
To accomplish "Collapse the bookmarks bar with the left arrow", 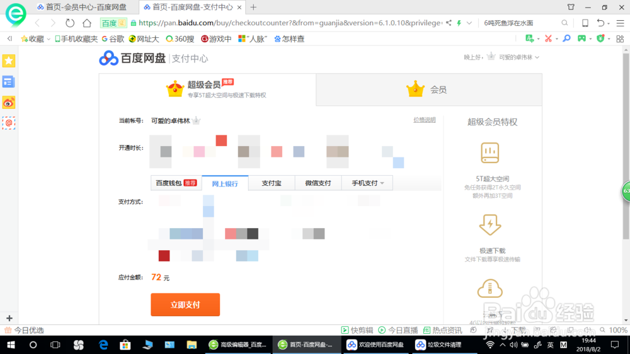I will pos(9,38).
